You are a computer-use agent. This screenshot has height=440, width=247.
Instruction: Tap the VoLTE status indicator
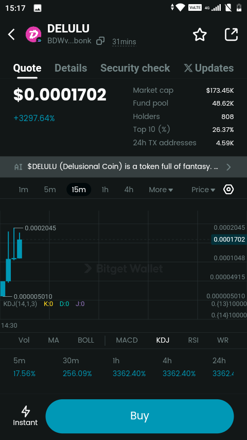point(195,8)
